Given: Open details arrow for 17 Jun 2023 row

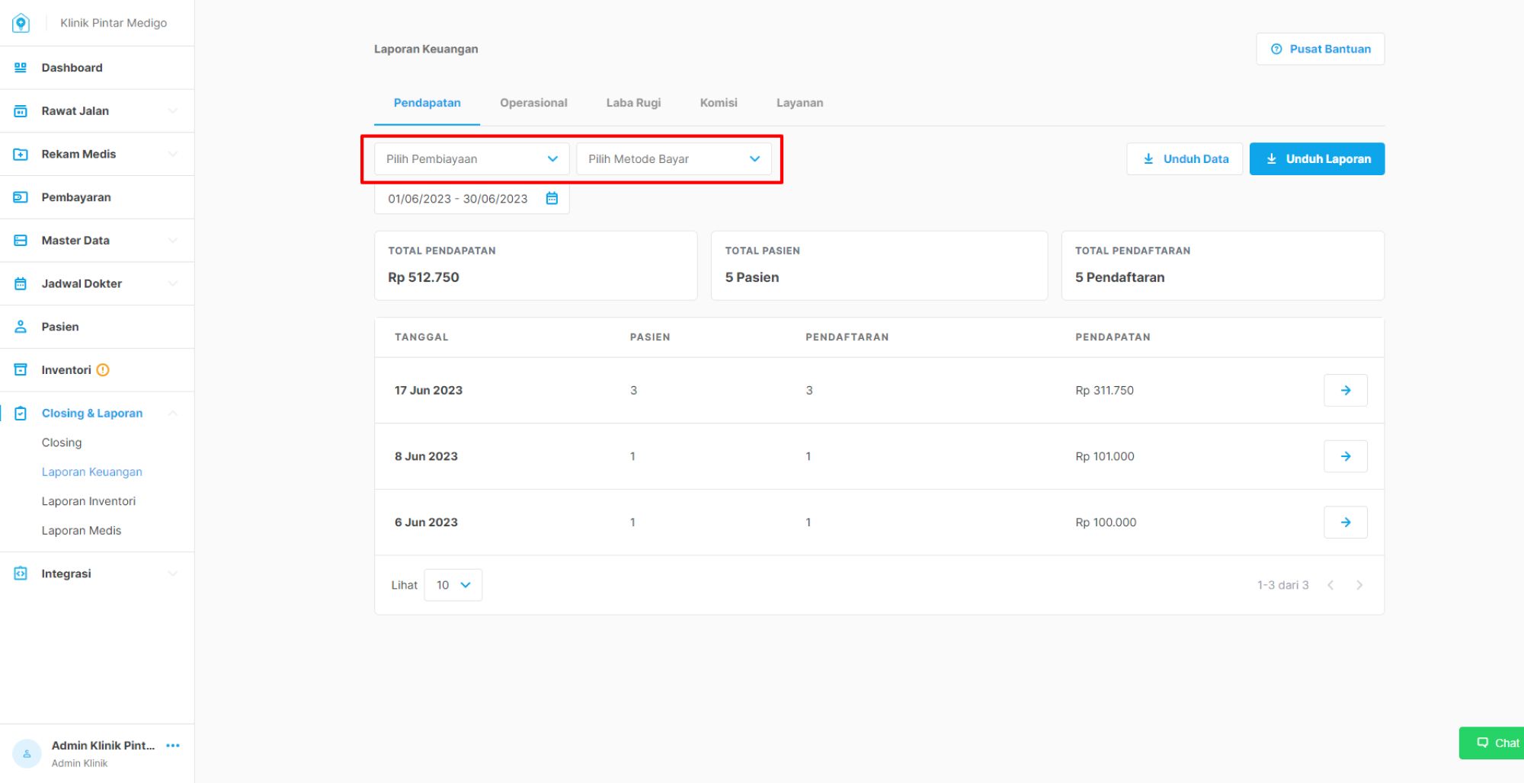Looking at the screenshot, I should tap(1345, 390).
